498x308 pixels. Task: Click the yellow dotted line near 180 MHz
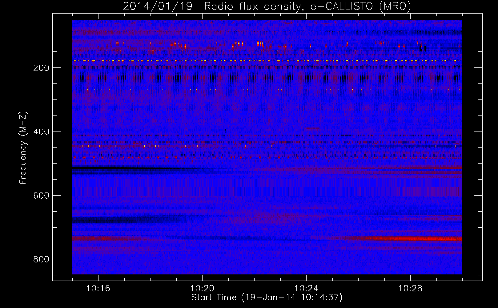click(x=267, y=61)
